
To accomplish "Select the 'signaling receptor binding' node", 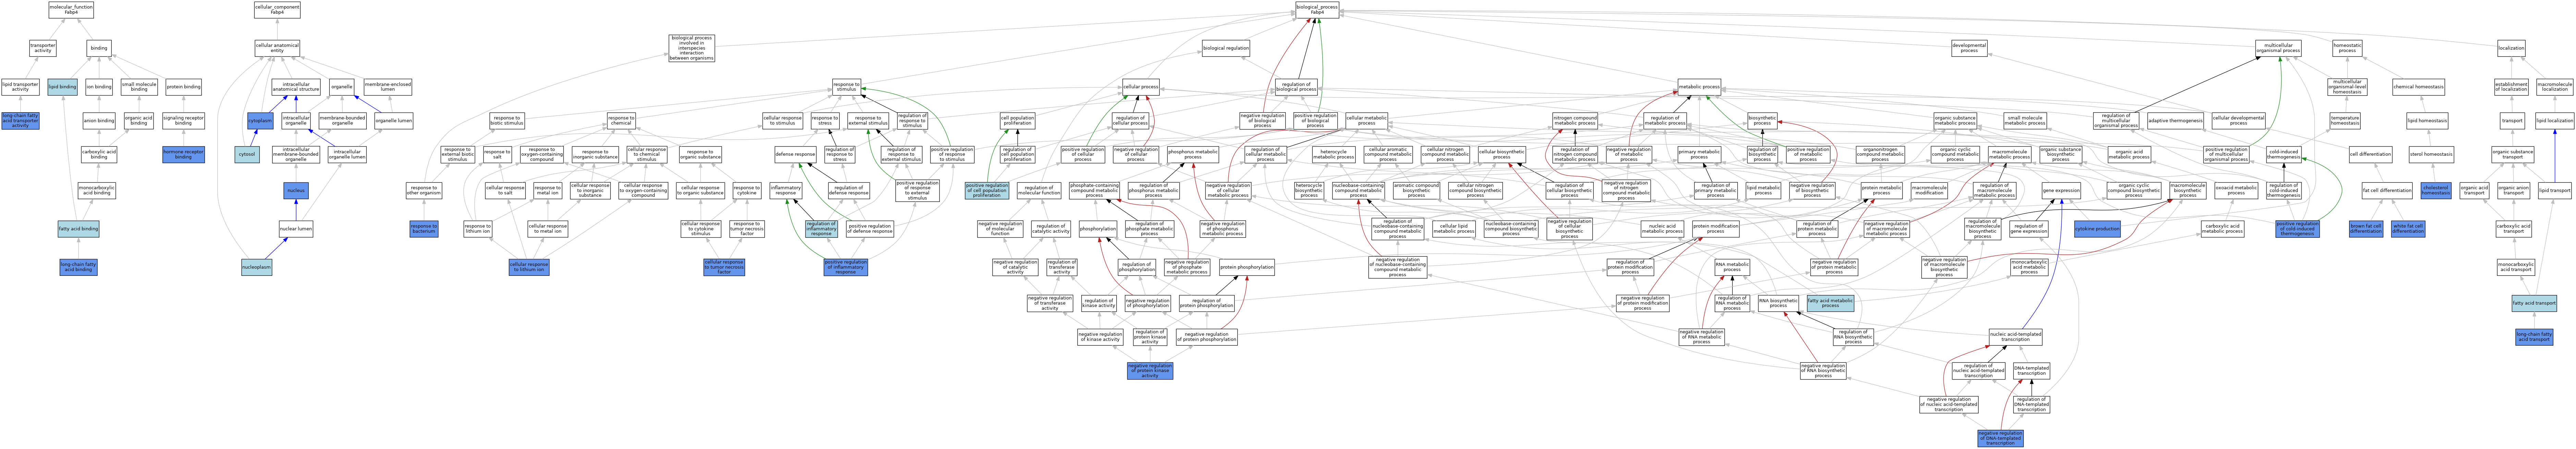I will tap(183, 121).
